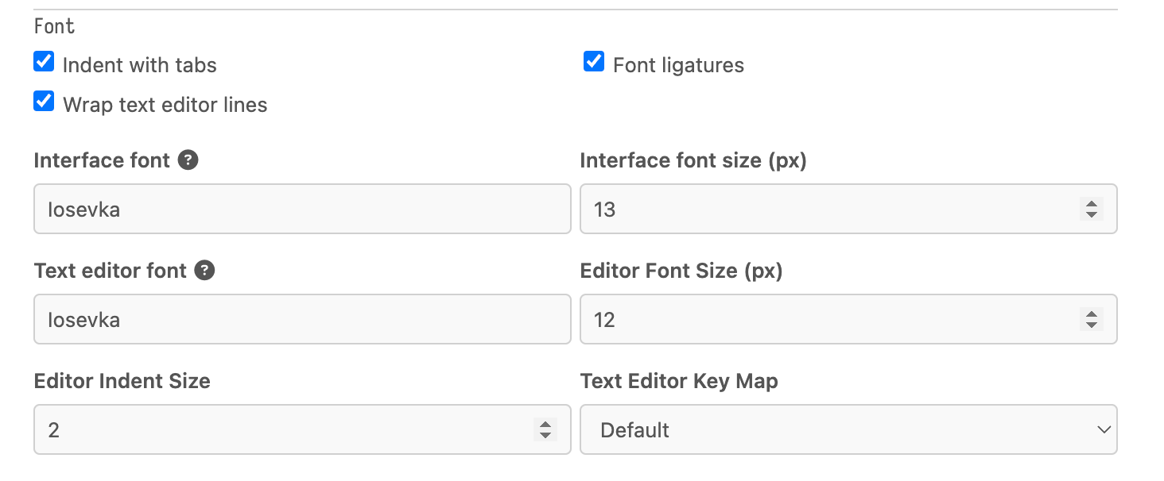The height and width of the screenshot is (481, 1164).
Task: Decrease Interface font size with down arrow
Action: click(x=1092, y=214)
